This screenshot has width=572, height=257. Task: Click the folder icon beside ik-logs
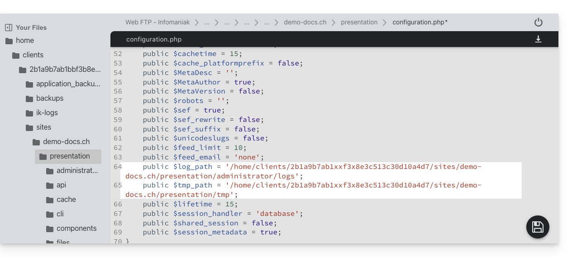point(29,113)
